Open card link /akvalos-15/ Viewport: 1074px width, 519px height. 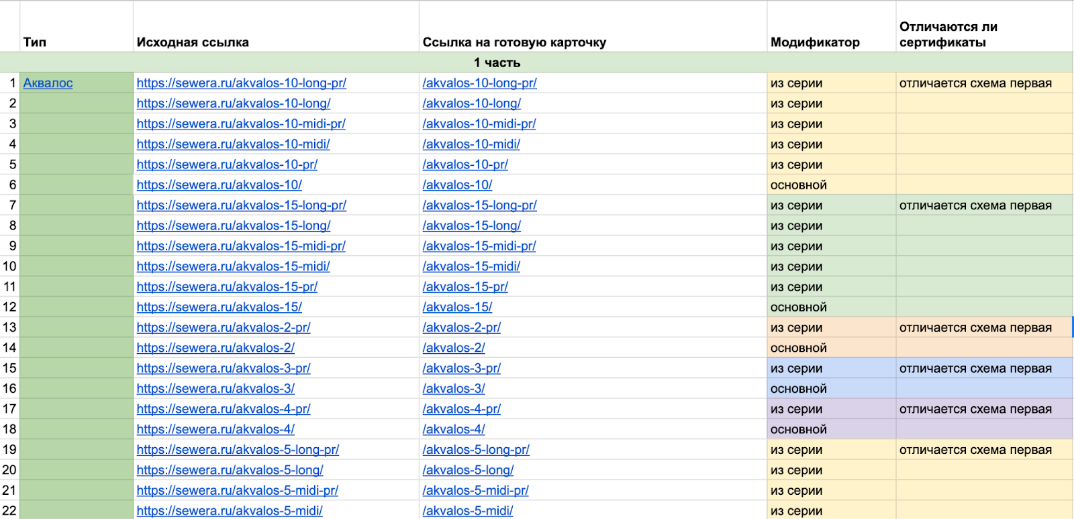[x=458, y=307]
